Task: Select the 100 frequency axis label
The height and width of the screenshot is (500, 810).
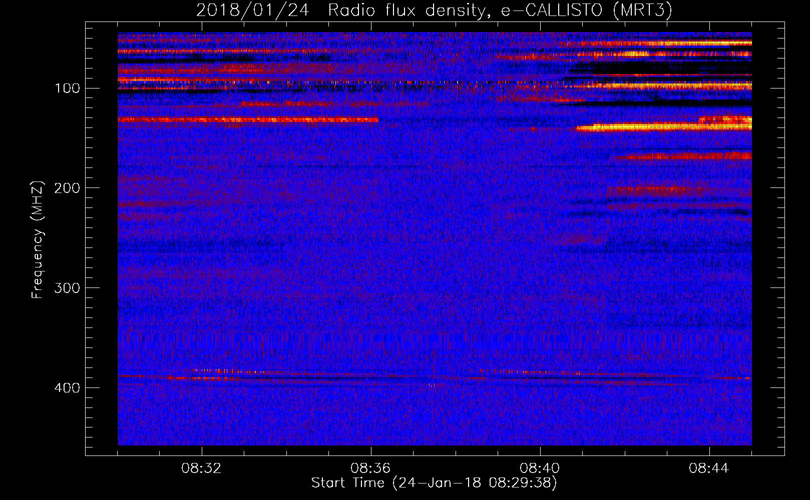Action: tap(67, 88)
